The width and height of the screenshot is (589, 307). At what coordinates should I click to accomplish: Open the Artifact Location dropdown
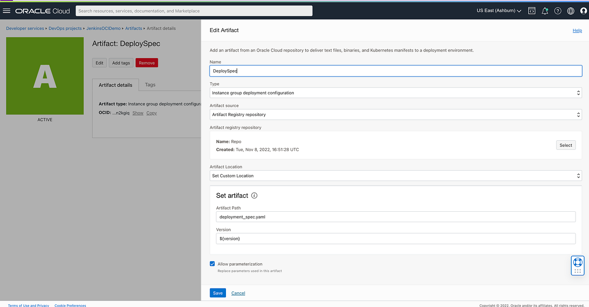point(395,175)
